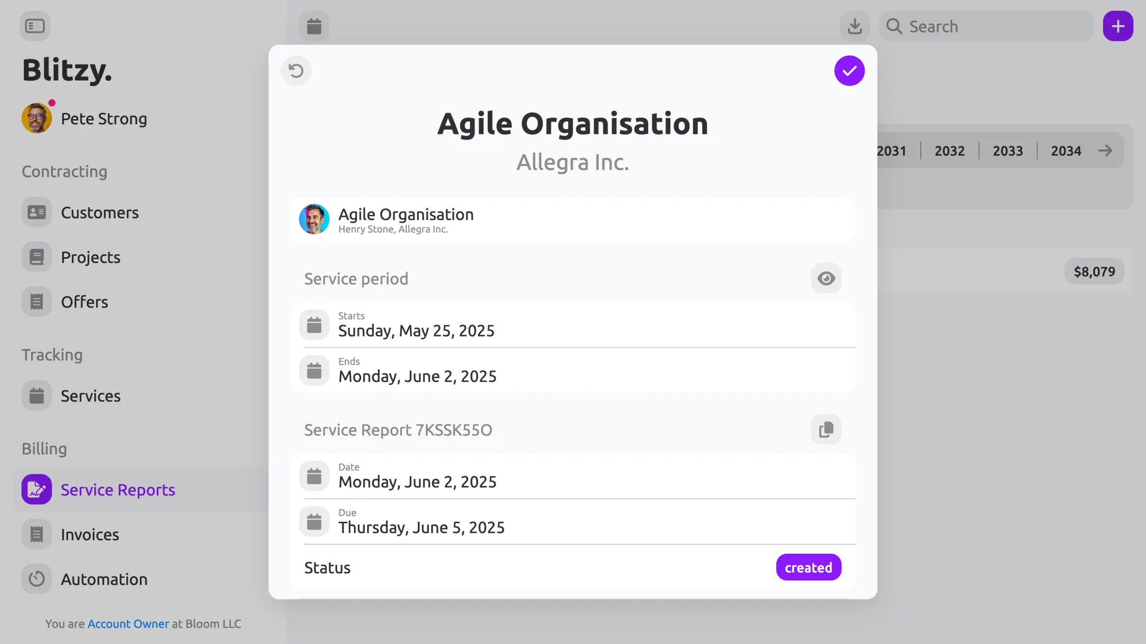Change status via the created badge
Screen dimensions: 1146x644
pyautogui.click(x=809, y=567)
